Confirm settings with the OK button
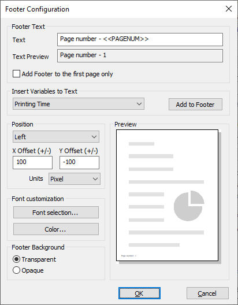238x305 pixels. (x=139, y=293)
